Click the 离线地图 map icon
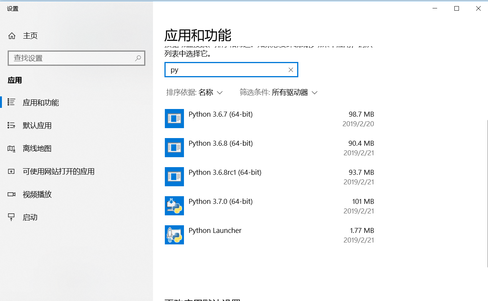The image size is (488, 301). click(x=11, y=148)
